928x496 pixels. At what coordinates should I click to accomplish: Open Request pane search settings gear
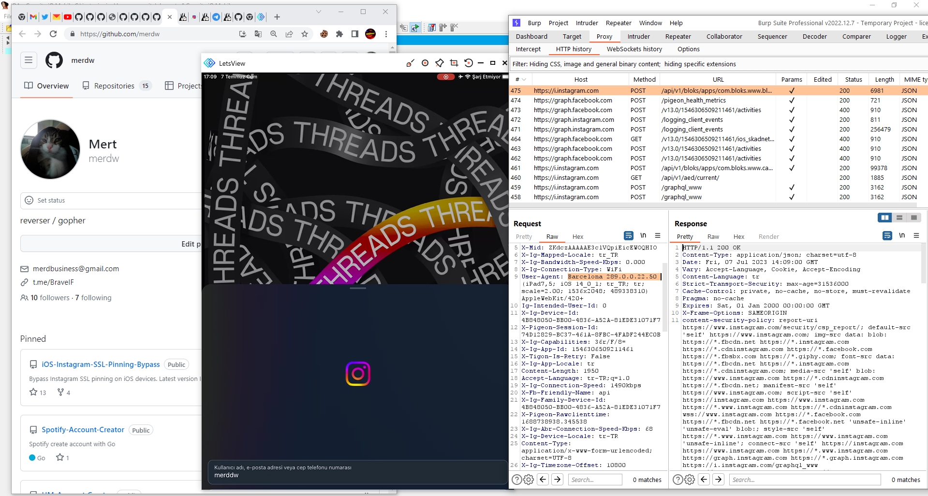pos(529,480)
